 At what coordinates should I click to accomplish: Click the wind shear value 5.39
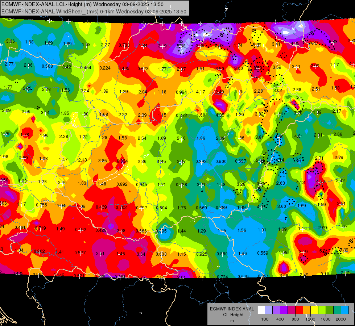tap(257, 45)
